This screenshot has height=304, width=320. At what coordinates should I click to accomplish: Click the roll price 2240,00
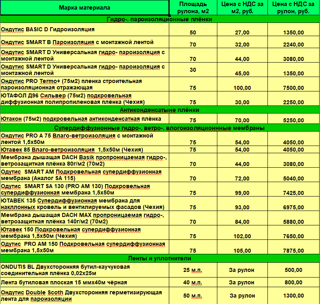click(x=294, y=45)
